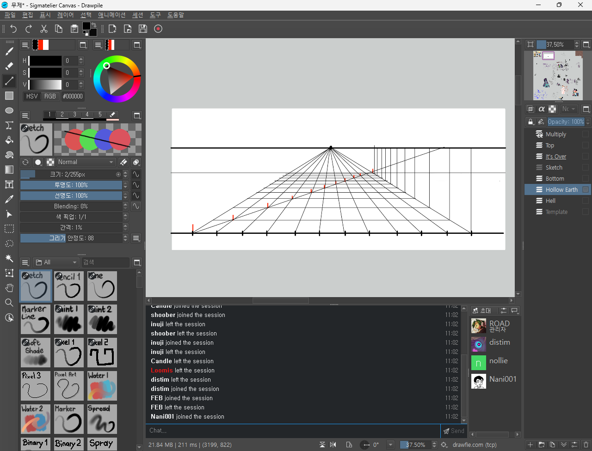Toggle visibility checkbox for Top layer
This screenshot has width=592, height=451.
click(586, 145)
